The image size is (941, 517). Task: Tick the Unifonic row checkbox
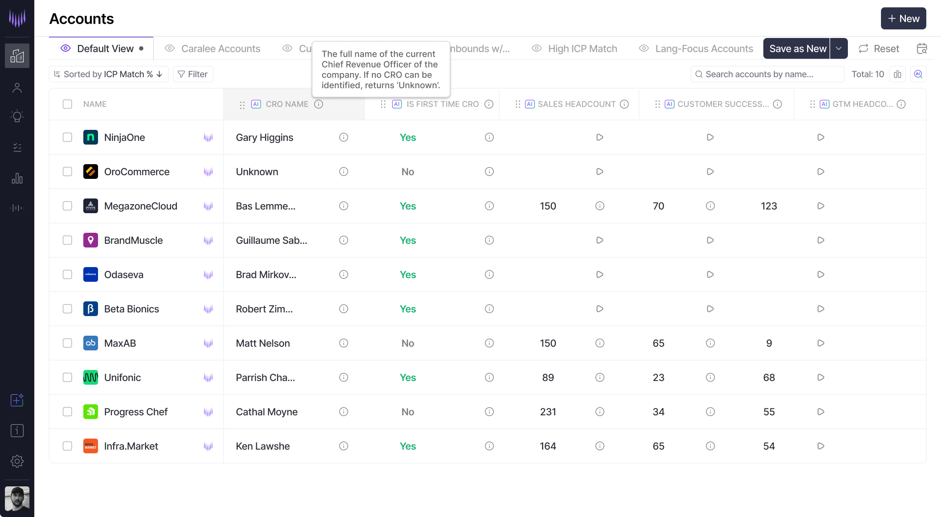click(x=67, y=377)
